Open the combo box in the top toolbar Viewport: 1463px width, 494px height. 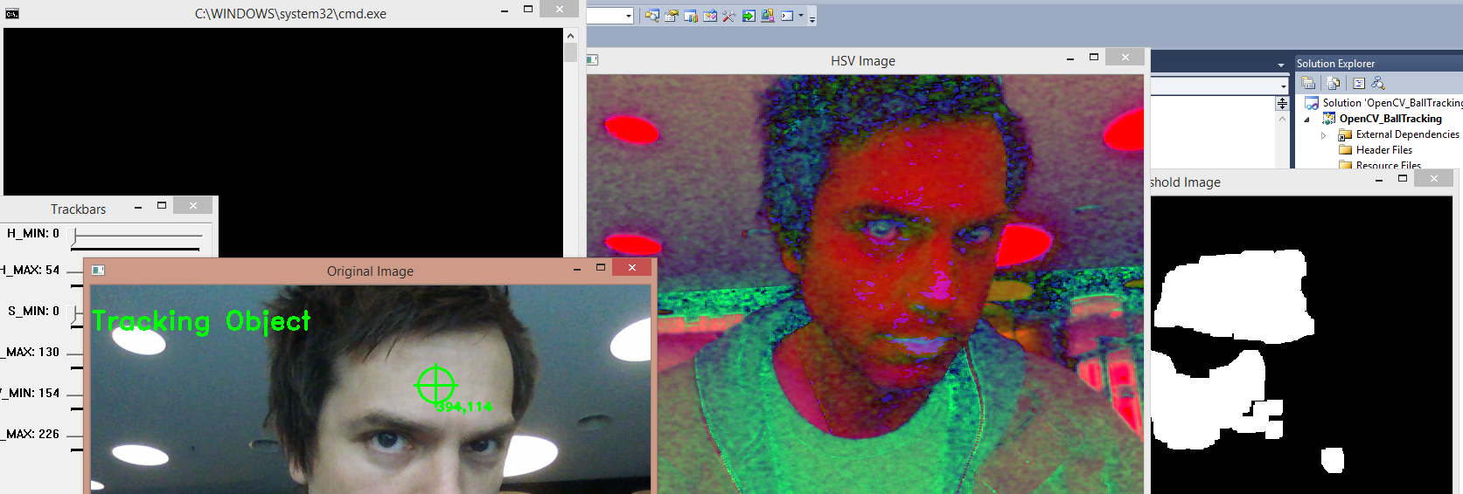point(610,16)
